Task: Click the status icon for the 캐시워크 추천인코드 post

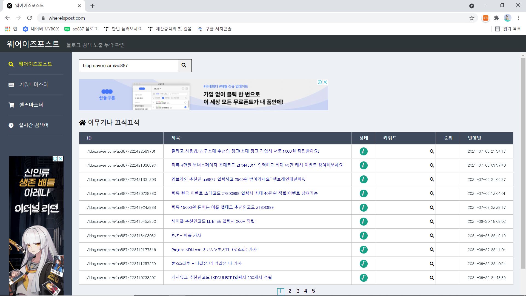Action: [x=364, y=278]
